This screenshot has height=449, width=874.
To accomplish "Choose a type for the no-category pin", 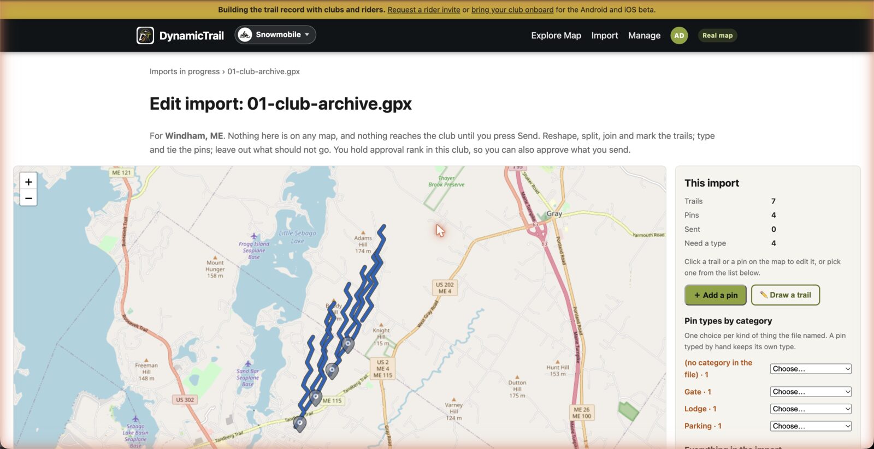I will click(x=811, y=369).
